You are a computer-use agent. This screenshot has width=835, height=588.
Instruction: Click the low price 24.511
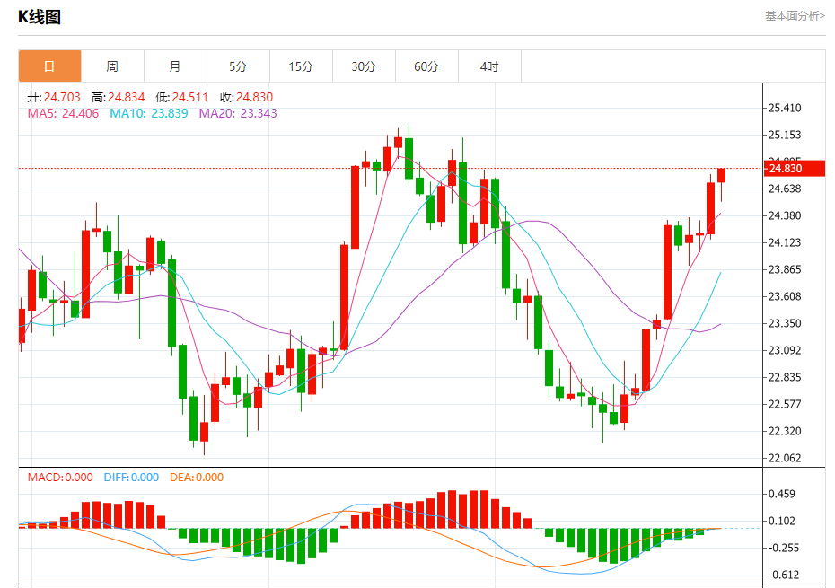(x=190, y=97)
